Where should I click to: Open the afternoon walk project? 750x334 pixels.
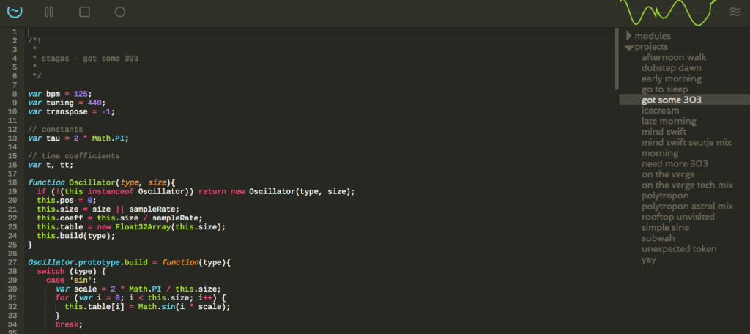click(x=674, y=57)
